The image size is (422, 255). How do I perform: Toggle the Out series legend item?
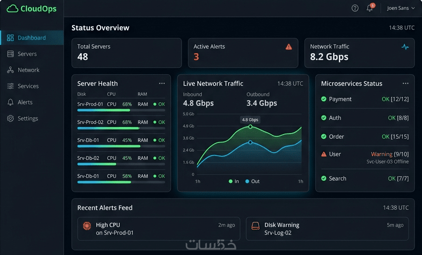[253, 181]
